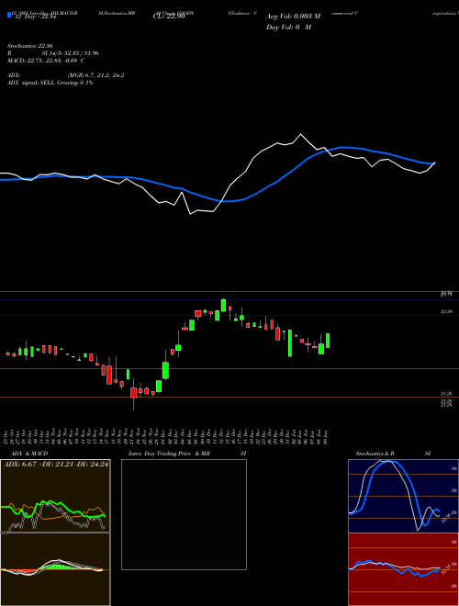This screenshot has width=459, height=606.
Task: Click the empty Intra Day Trading Price panel
Action: coord(184,514)
